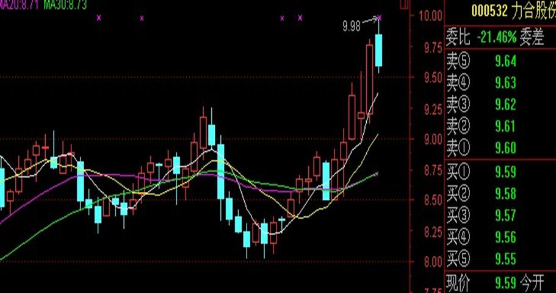Click the stock name 力合股份

(x=533, y=12)
